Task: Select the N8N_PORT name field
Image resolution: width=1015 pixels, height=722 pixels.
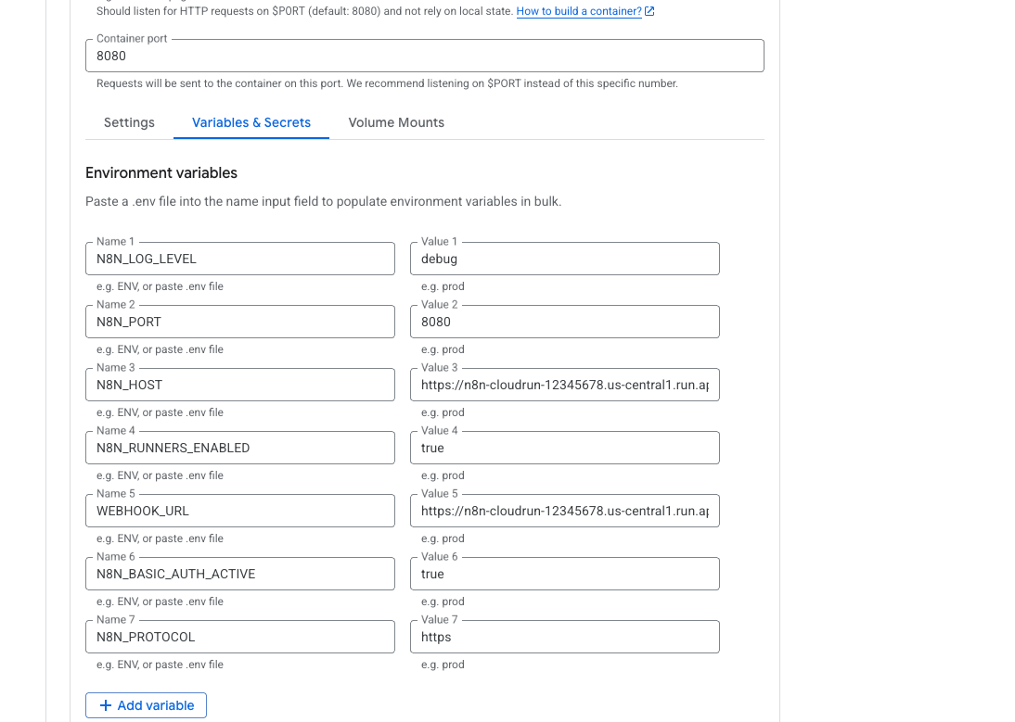Action: pyautogui.click(x=240, y=322)
